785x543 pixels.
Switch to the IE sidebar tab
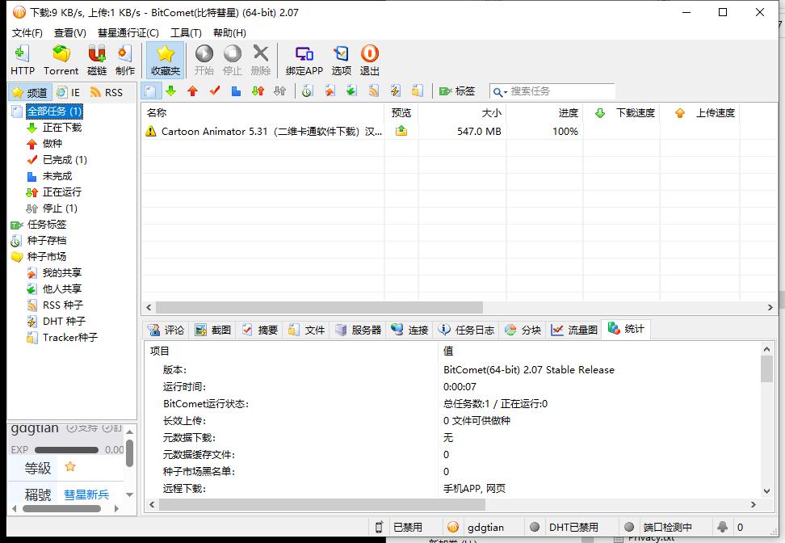pyautogui.click(x=69, y=93)
